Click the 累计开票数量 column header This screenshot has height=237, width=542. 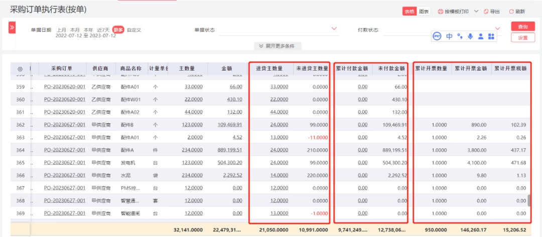[431, 68]
